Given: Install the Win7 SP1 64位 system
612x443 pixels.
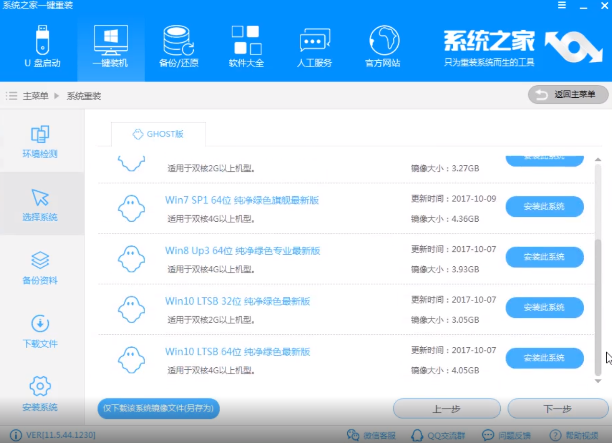Looking at the screenshot, I should coord(544,206).
